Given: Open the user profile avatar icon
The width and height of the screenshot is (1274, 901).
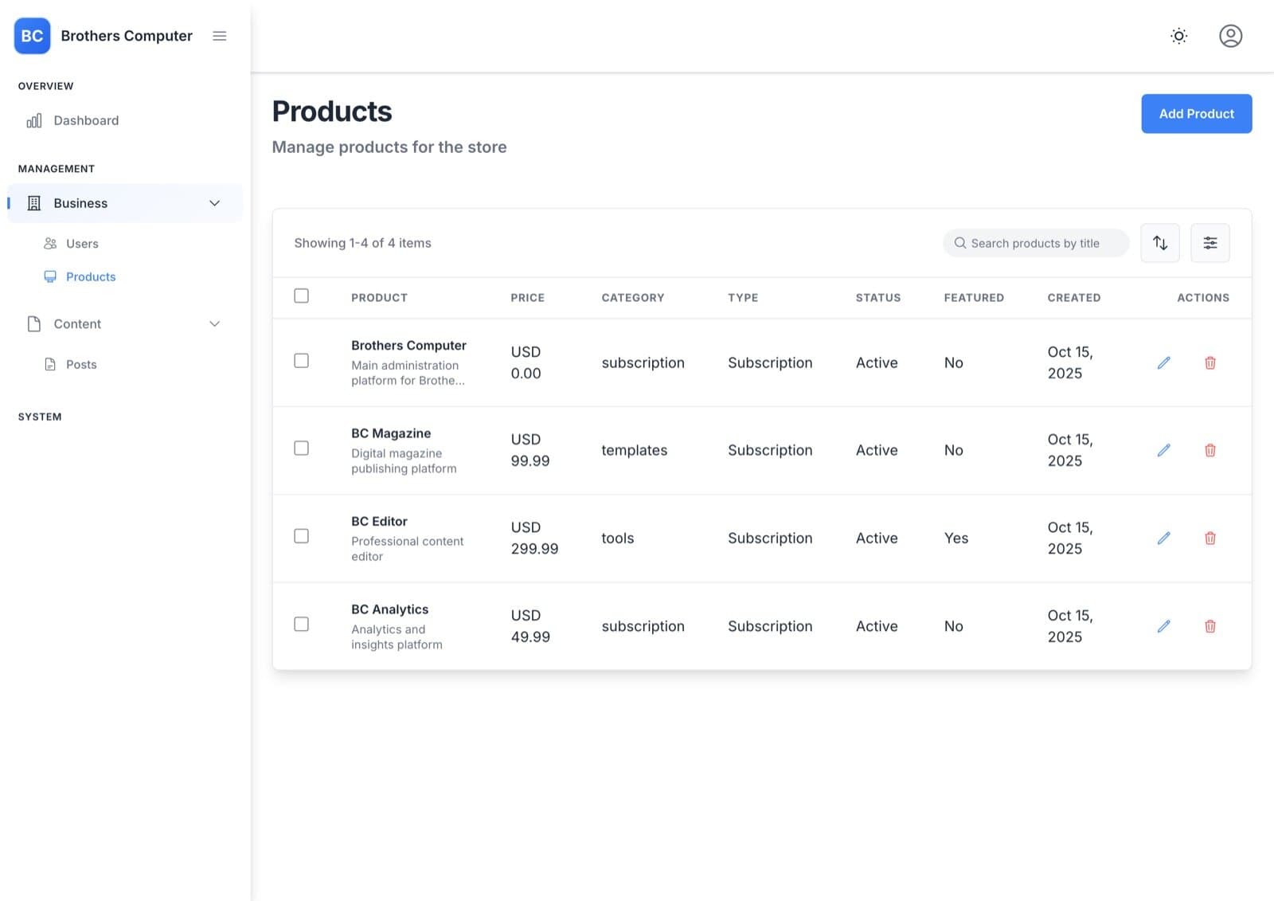Looking at the screenshot, I should [x=1230, y=36].
